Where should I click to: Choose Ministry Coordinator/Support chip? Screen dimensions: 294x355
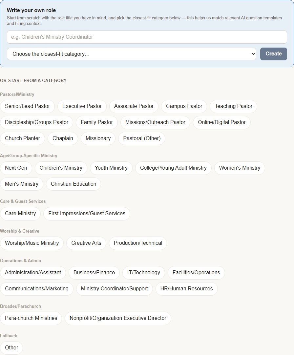point(115,289)
